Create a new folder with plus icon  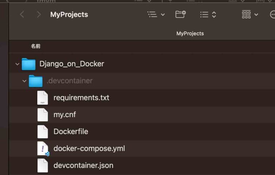click(180, 14)
